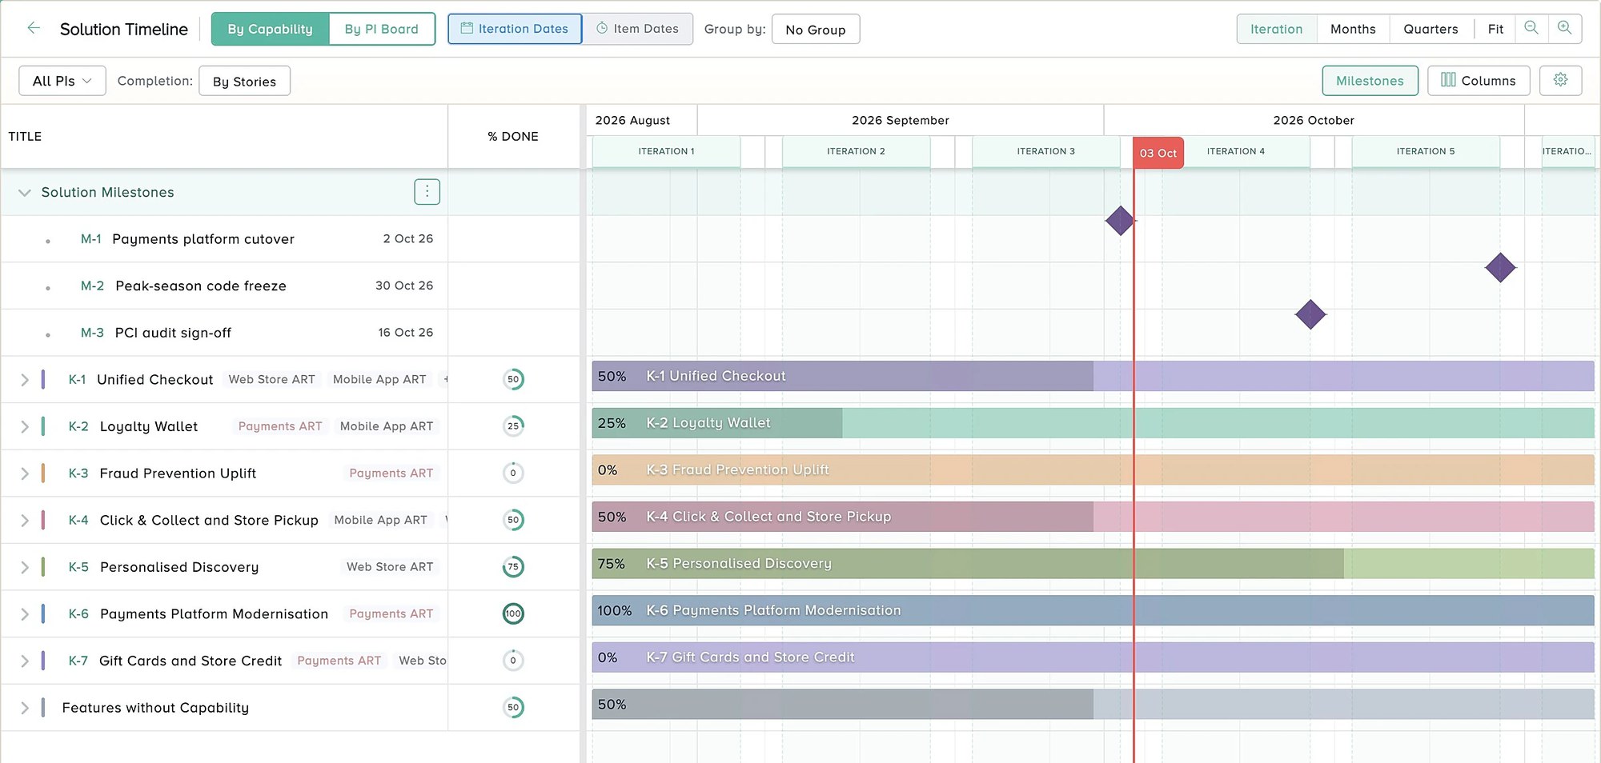The width and height of the screenshot is (1601, 763).
Task: Click the K-1 Unified Checkout timeline bar
Action: tap(1093, 376)
